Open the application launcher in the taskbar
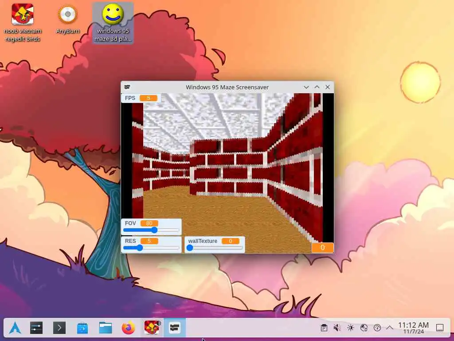This screenshot has width=454, height=341. click(15, 328)
